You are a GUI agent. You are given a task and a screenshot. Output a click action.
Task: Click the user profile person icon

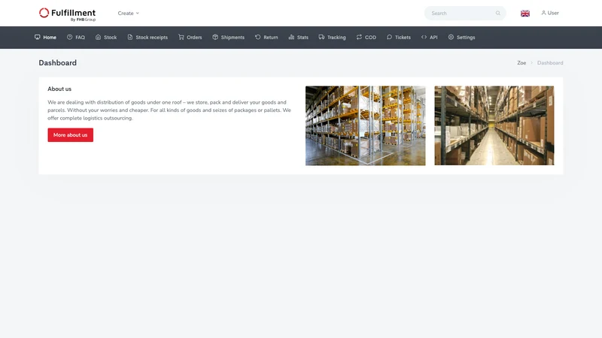pyautogui.click(x=543, y=13)
